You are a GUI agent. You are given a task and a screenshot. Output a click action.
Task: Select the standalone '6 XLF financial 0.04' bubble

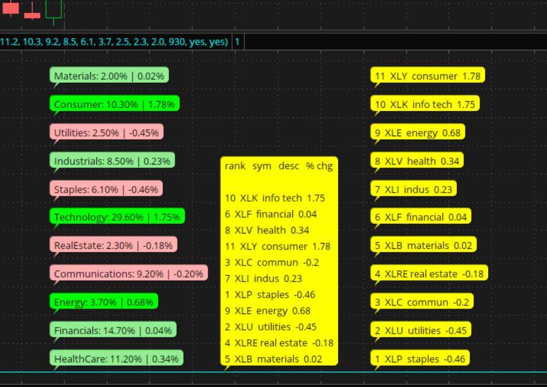[421, 216]
